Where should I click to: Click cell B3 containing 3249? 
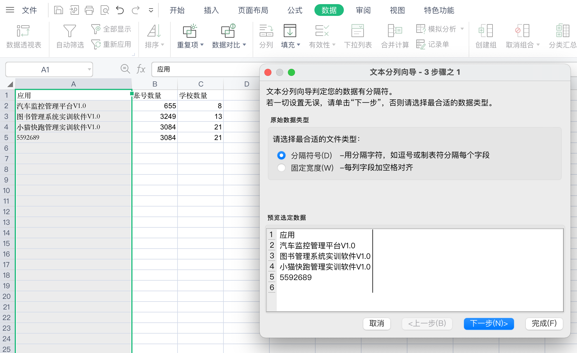(x=155, y=116)
